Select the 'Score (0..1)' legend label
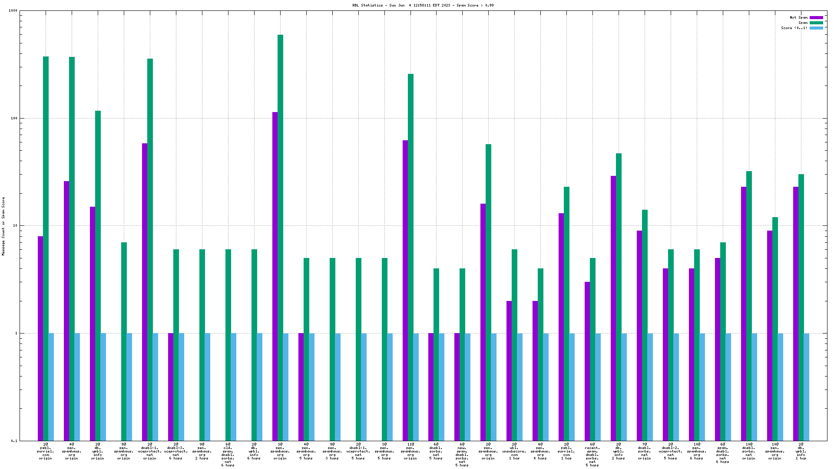 click(x=794, y=28)
